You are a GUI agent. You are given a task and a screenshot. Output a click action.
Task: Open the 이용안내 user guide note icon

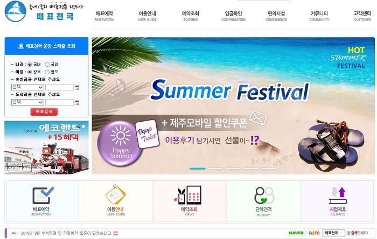pos(116,195)
